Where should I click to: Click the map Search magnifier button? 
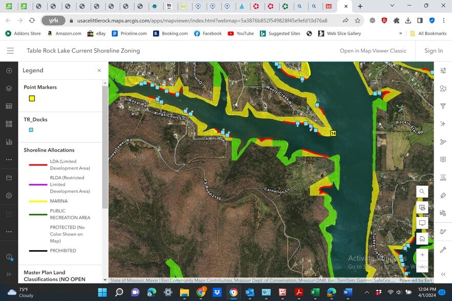click(422, 191)
